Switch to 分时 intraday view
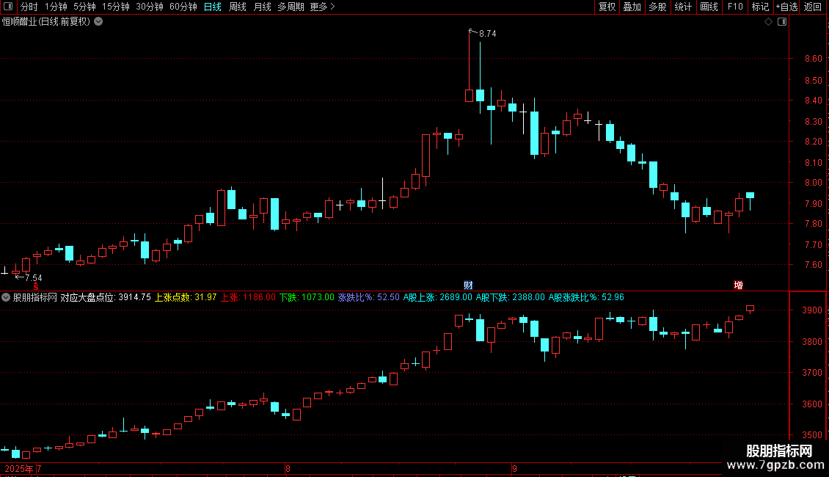Screen dimensions: 829x477 coord(29,7)
